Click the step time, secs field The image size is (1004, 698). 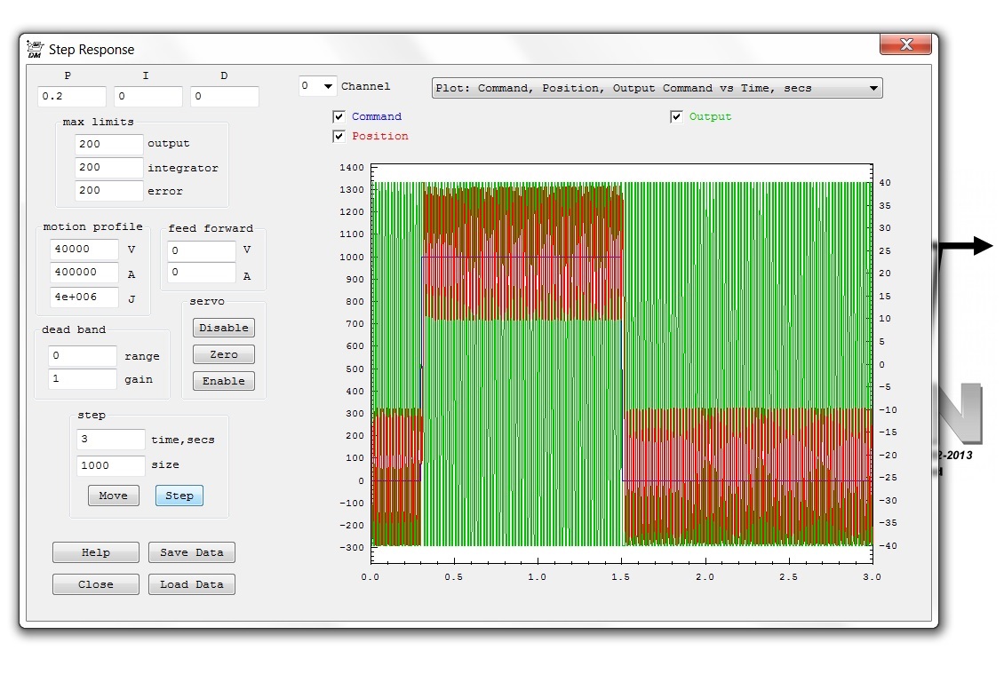[x=110, y=440]
